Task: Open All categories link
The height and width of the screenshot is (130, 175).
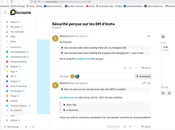Action: [16, 110]
